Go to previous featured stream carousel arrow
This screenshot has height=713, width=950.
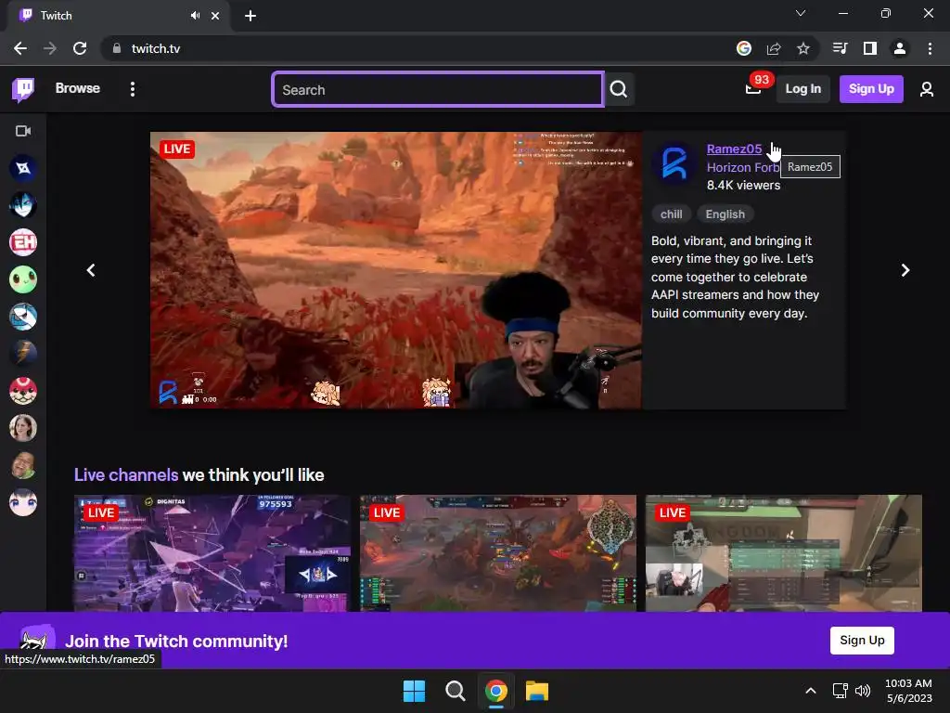[91, 270]
